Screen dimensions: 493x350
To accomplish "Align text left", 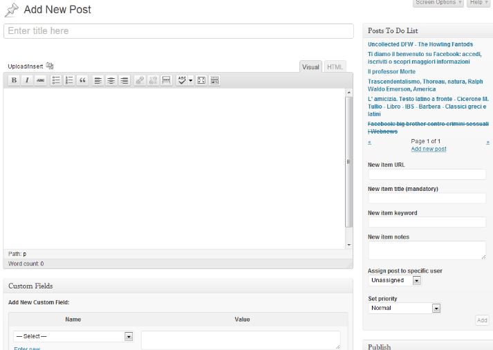I will pos(98,80).
